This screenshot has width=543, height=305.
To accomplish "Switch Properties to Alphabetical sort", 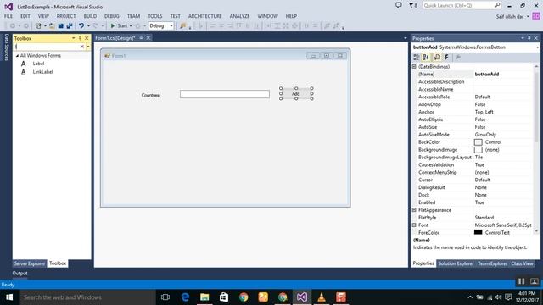I will pos(426,58).
